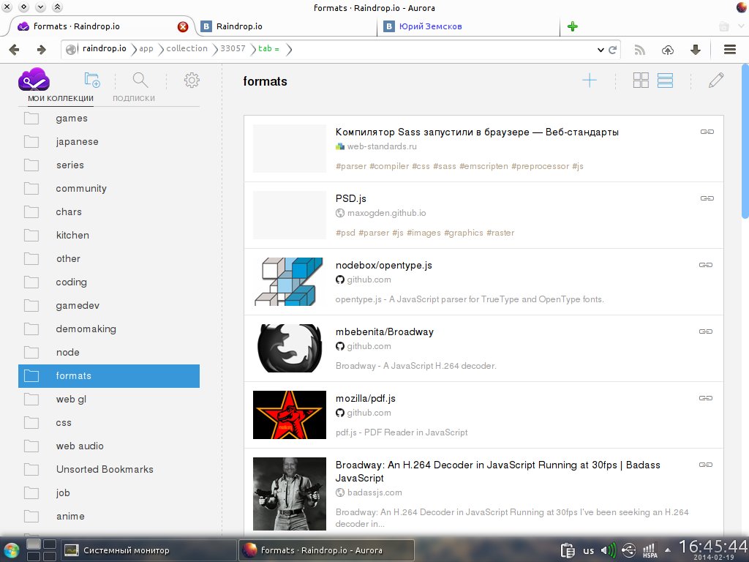Viewport: 749px width, 562px height.
Task: Open the Unsorted Bookmarks collection
Action: (109, 469)
